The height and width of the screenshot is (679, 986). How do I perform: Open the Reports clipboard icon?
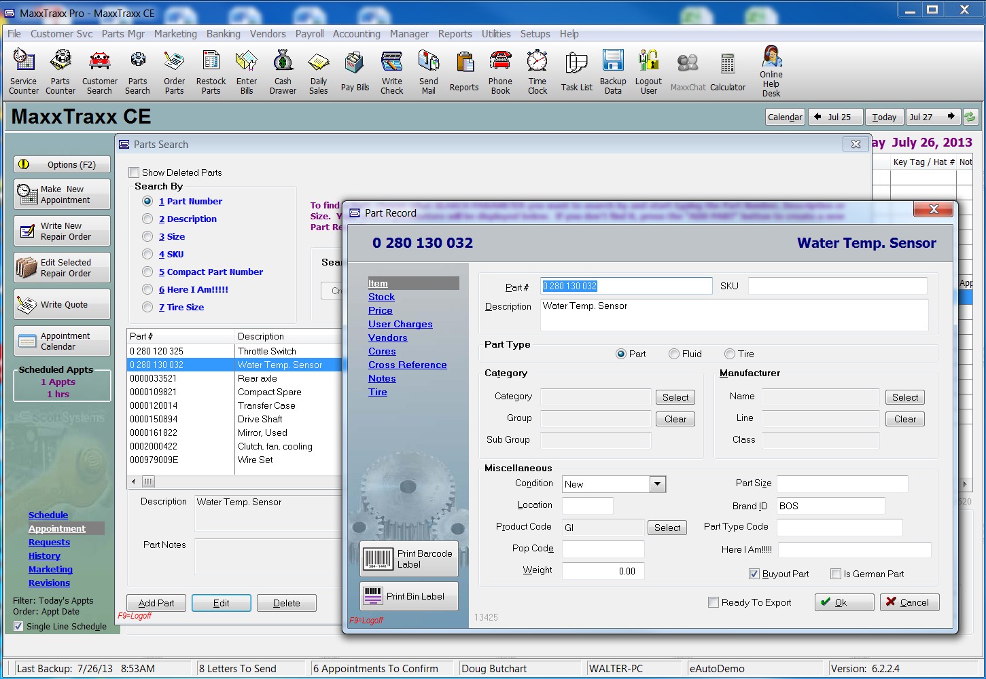[464, 71]
